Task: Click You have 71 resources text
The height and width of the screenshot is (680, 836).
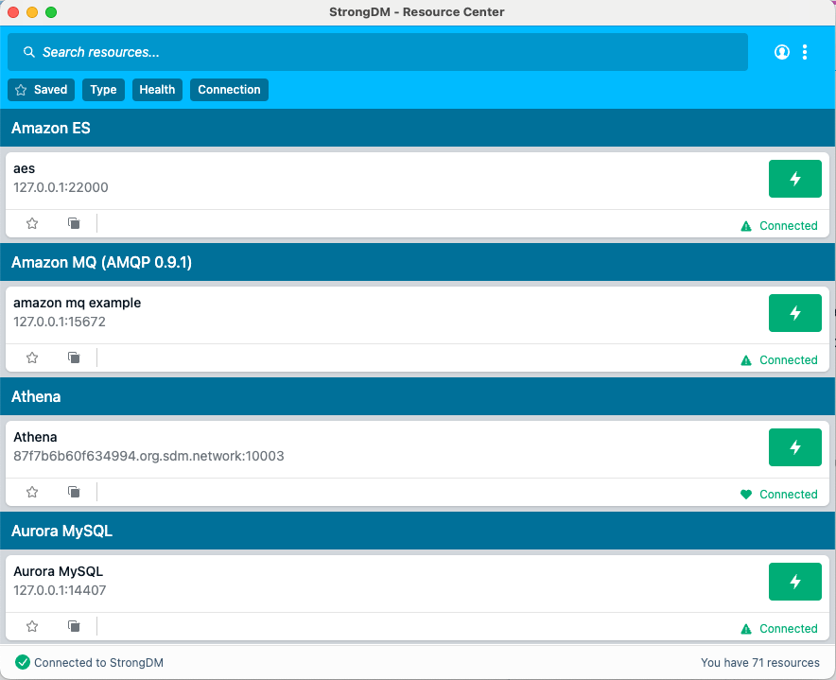Action: pyautogui.click(x=759, y=663)
